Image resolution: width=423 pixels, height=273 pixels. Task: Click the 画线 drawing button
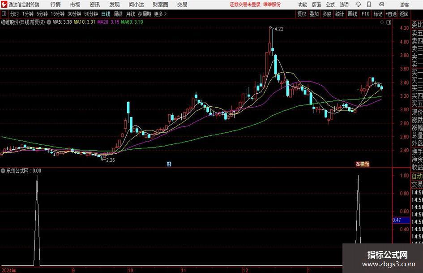(352, 14)
